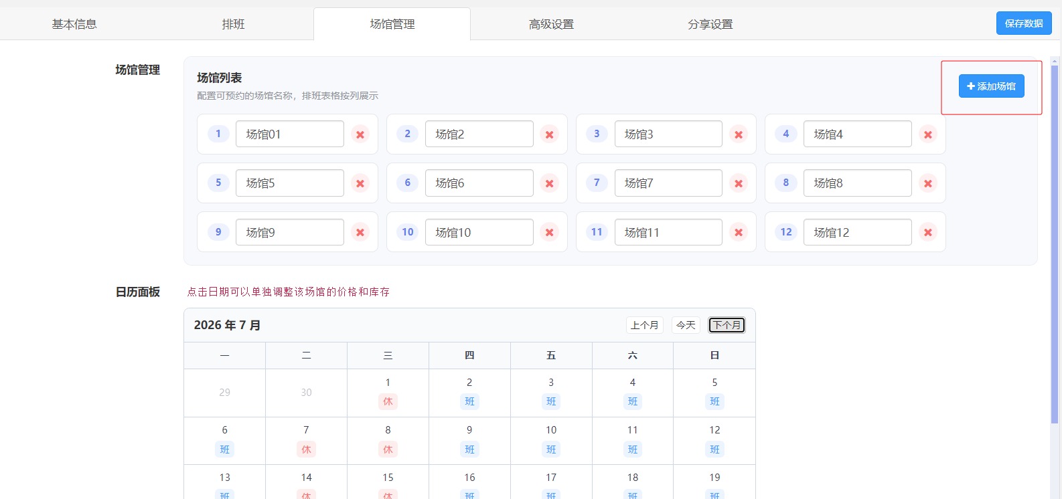Focus the 场馆8 name input
Image resolution: width=1062 pixels, height=499 pixels.
[x=858, y=183]
